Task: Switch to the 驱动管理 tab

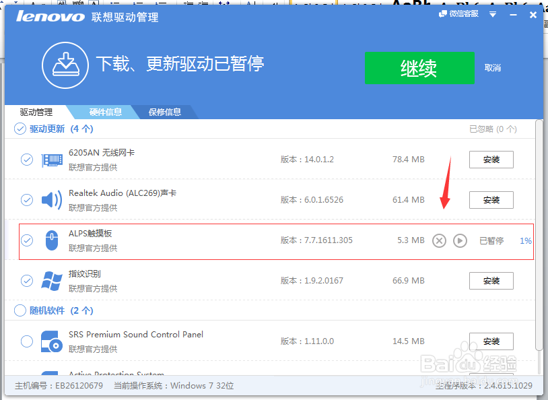Action: [36, 112]
